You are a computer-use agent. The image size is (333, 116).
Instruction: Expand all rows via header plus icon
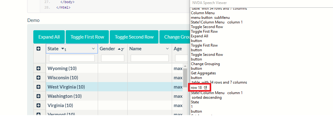pyautogui.click(x=39, y=49)
